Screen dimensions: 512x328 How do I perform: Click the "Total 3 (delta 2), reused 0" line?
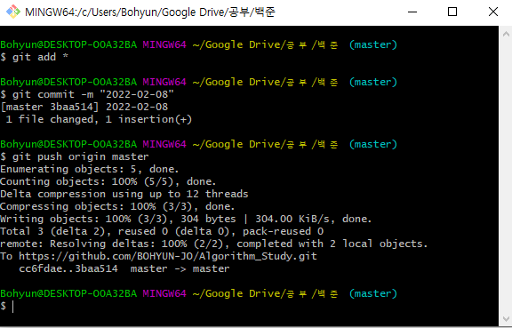click(162, 231)
